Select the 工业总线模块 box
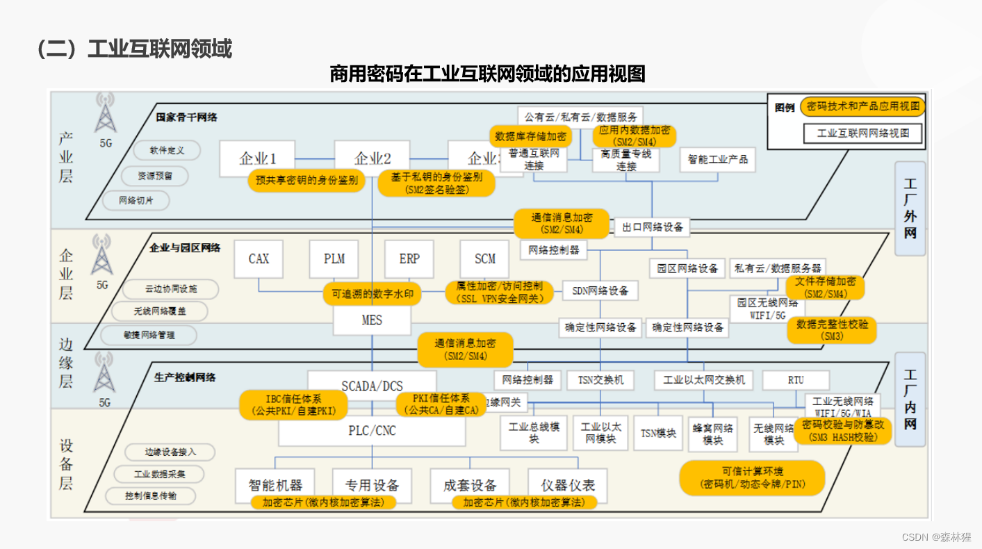The width and height of the screenshot is (982, 549). click(x=534, y=433)
